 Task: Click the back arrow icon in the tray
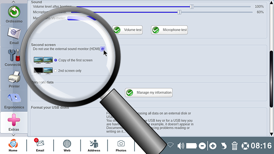click(x=224, y=146)
